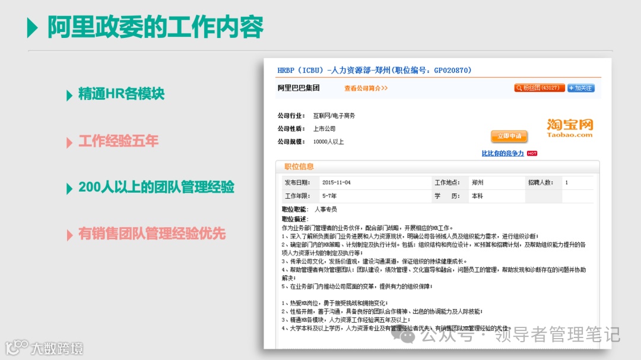Click the large green triangle beside the title
The width and height of the screenshot is (641, 360).
(x=32, y=28)
